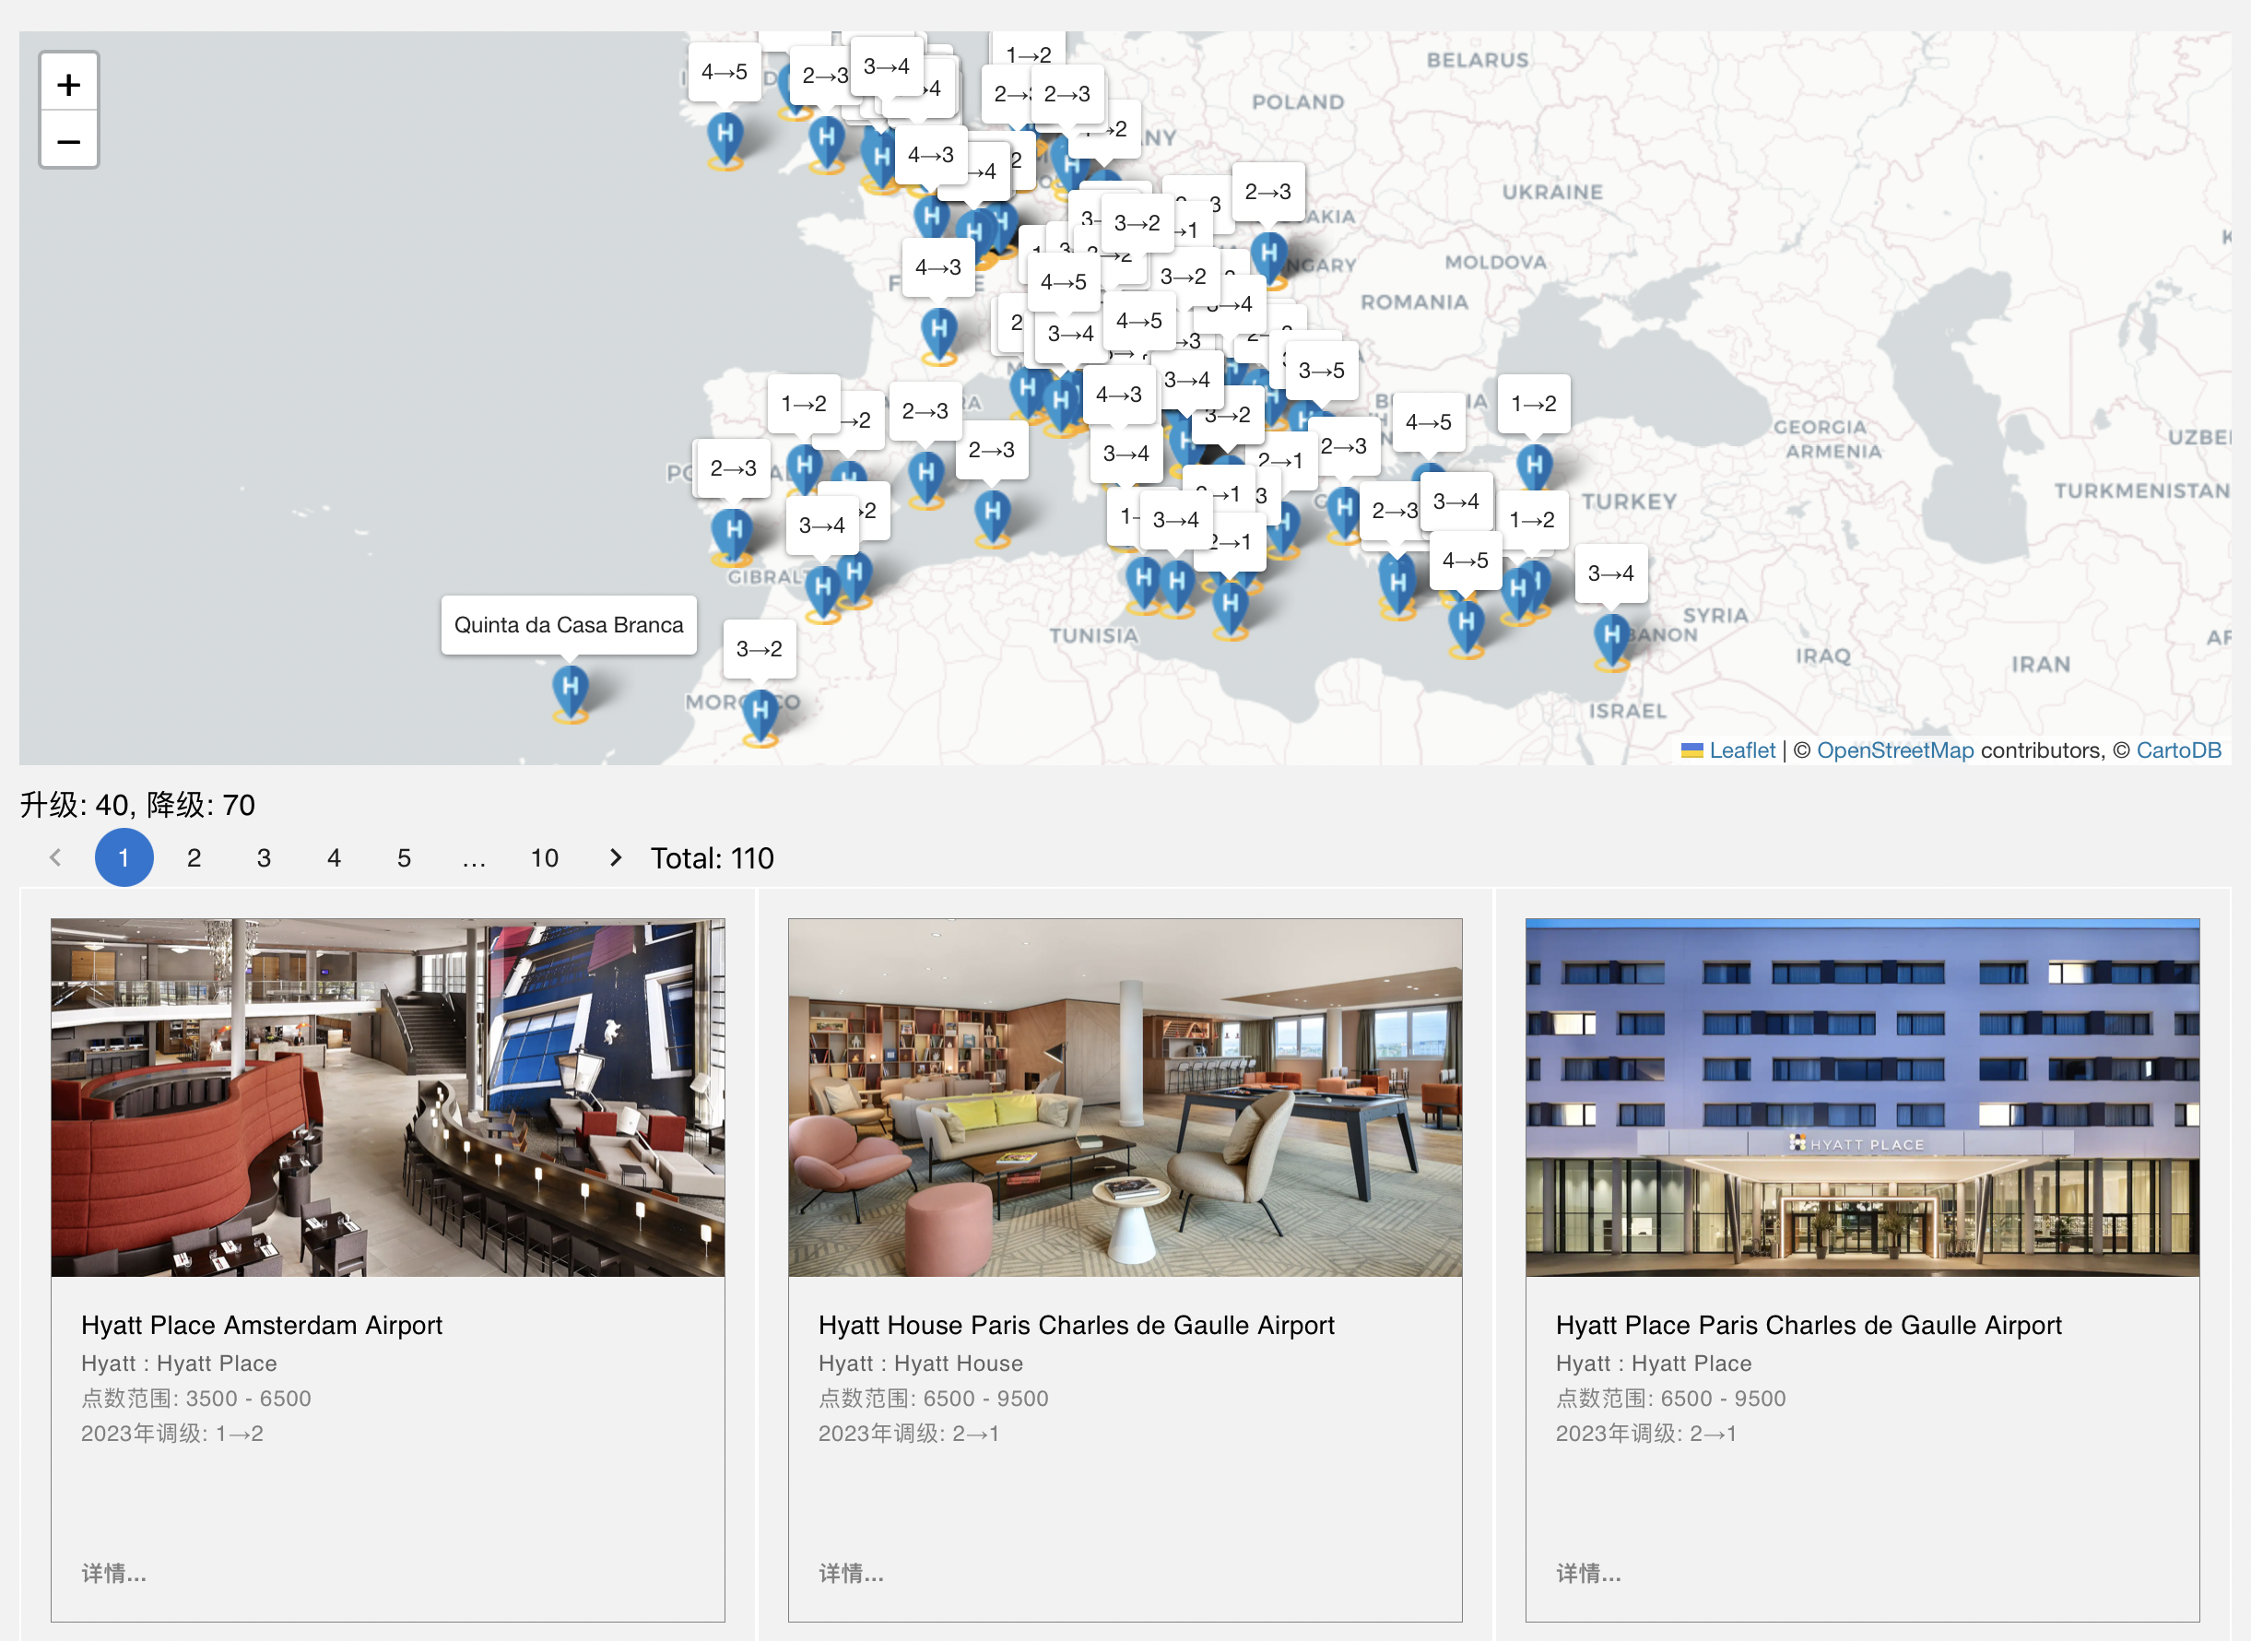Select hotel marker below the 3→2 label in Morocco
This screenshot has height=1641, width=2251.
click(760, 715)
